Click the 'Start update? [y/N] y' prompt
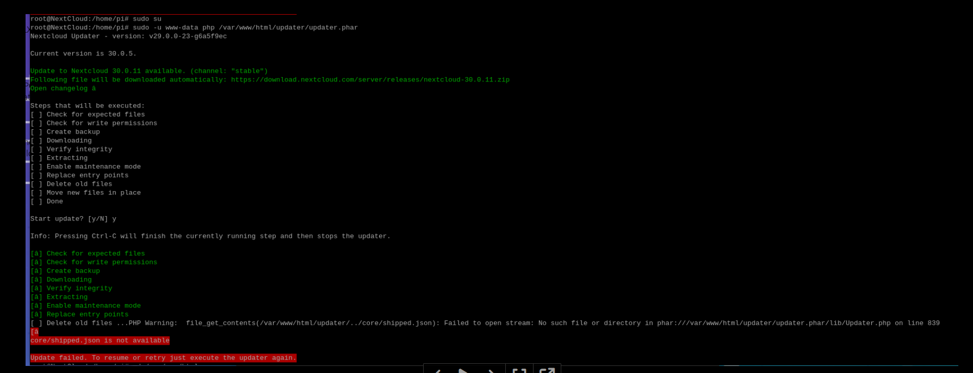Screen dimensions: 973x373 (x=73, y=219)
